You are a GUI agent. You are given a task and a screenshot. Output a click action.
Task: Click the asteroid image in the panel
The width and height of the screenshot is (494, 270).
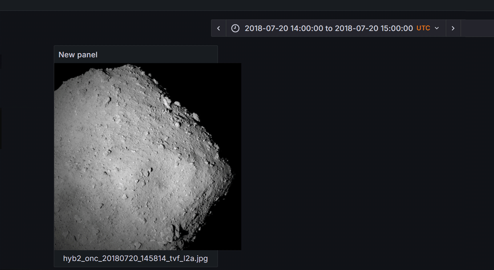(136, 160)
